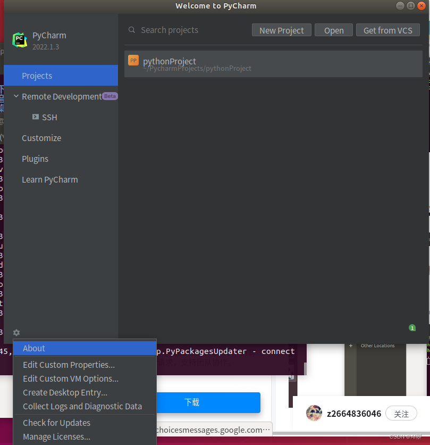Click Other Locations in file dialog

377,345
